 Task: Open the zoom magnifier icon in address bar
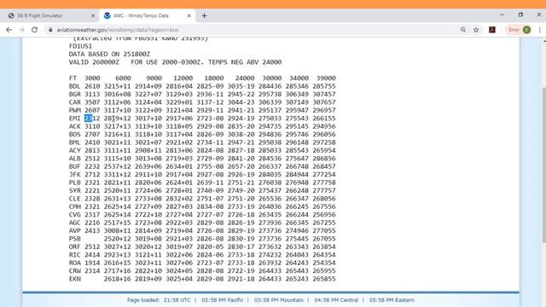click(x=463, y=30)
